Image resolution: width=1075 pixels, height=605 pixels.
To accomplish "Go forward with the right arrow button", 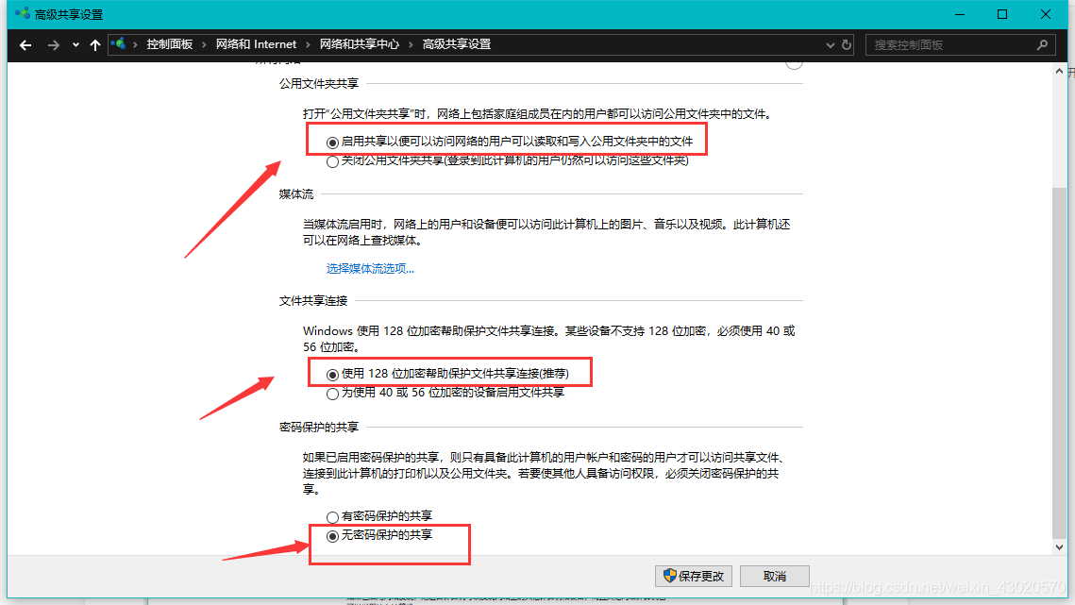I will tap(54, 45).
